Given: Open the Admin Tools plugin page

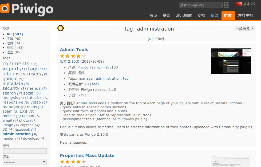Looking at the screenshot, I should (74, 49).
